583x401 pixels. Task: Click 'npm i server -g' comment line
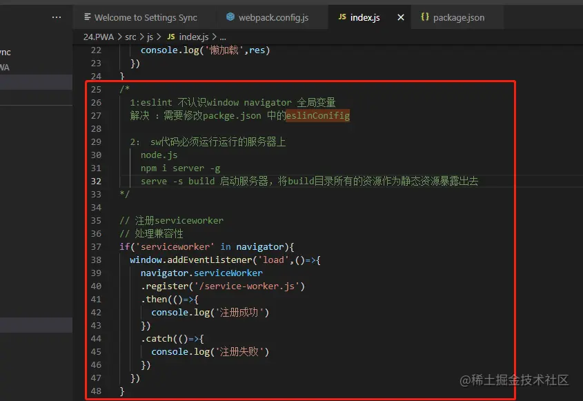[180, 168]
